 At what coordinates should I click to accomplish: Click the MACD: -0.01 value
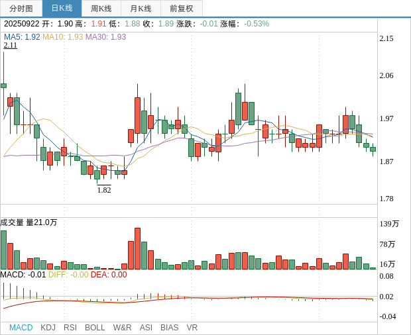[23, 275]
